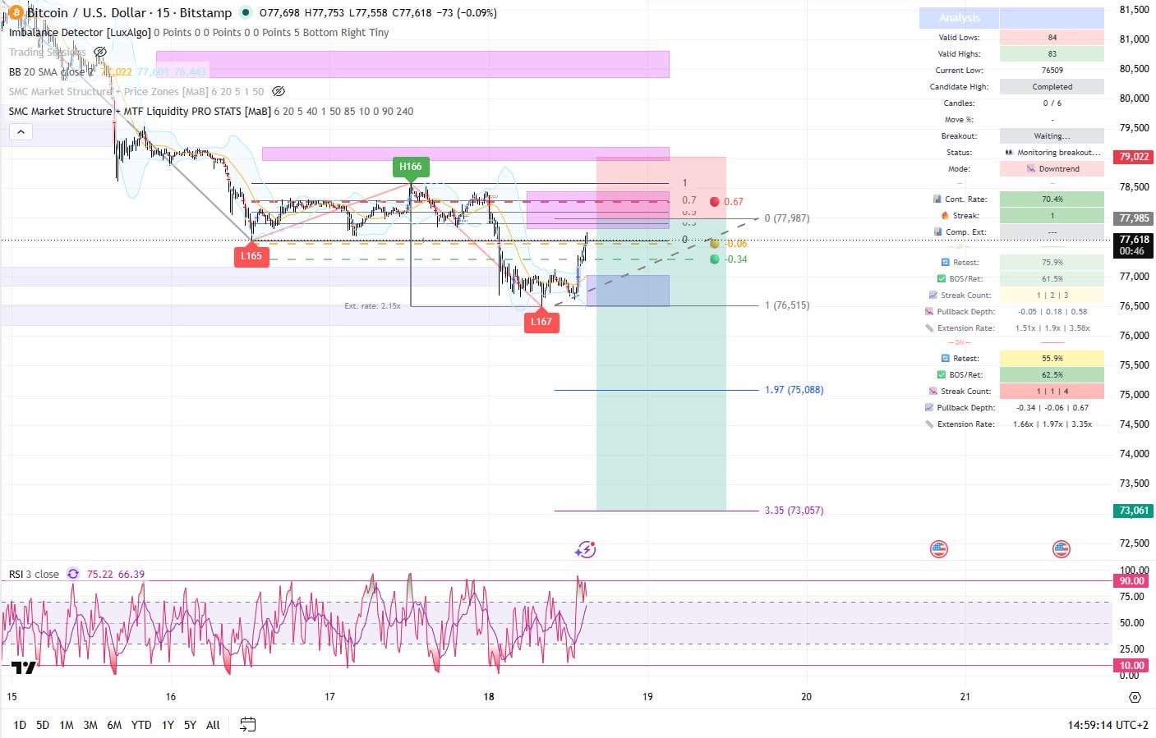Click the Analysis table header
This screenshot has height=738, width=1156.
(959, 17)
